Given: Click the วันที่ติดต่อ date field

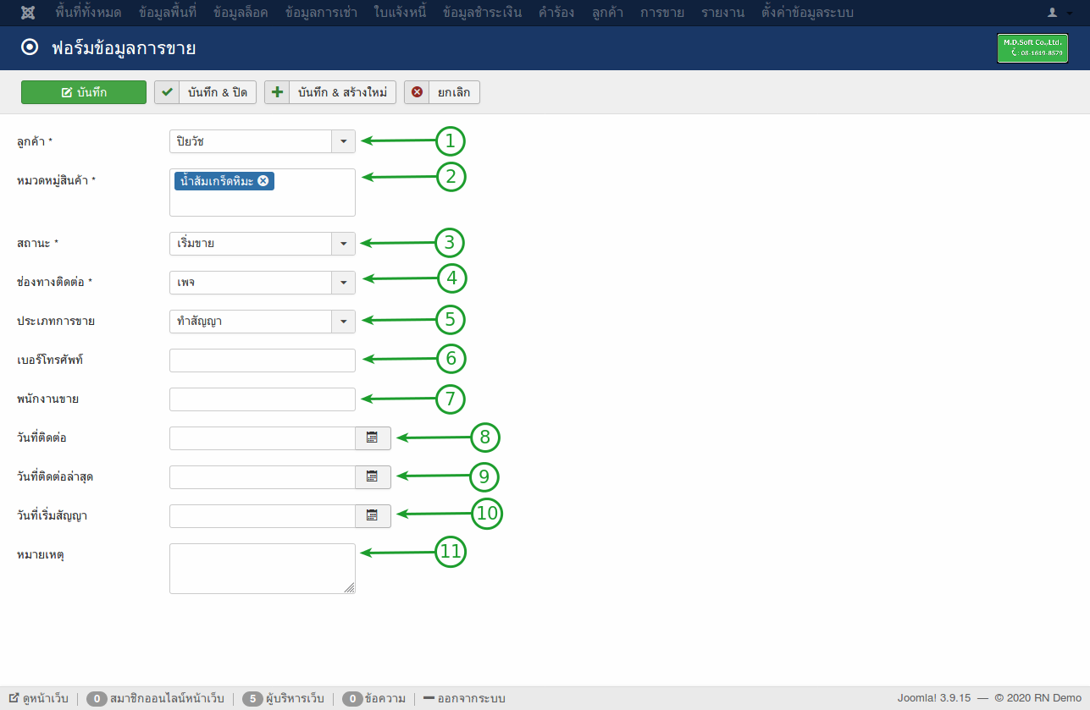Looking at the screenshot, I should [263, 438].
